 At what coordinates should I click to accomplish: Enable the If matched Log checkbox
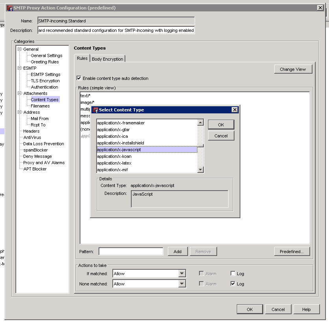tap(233, 274)
